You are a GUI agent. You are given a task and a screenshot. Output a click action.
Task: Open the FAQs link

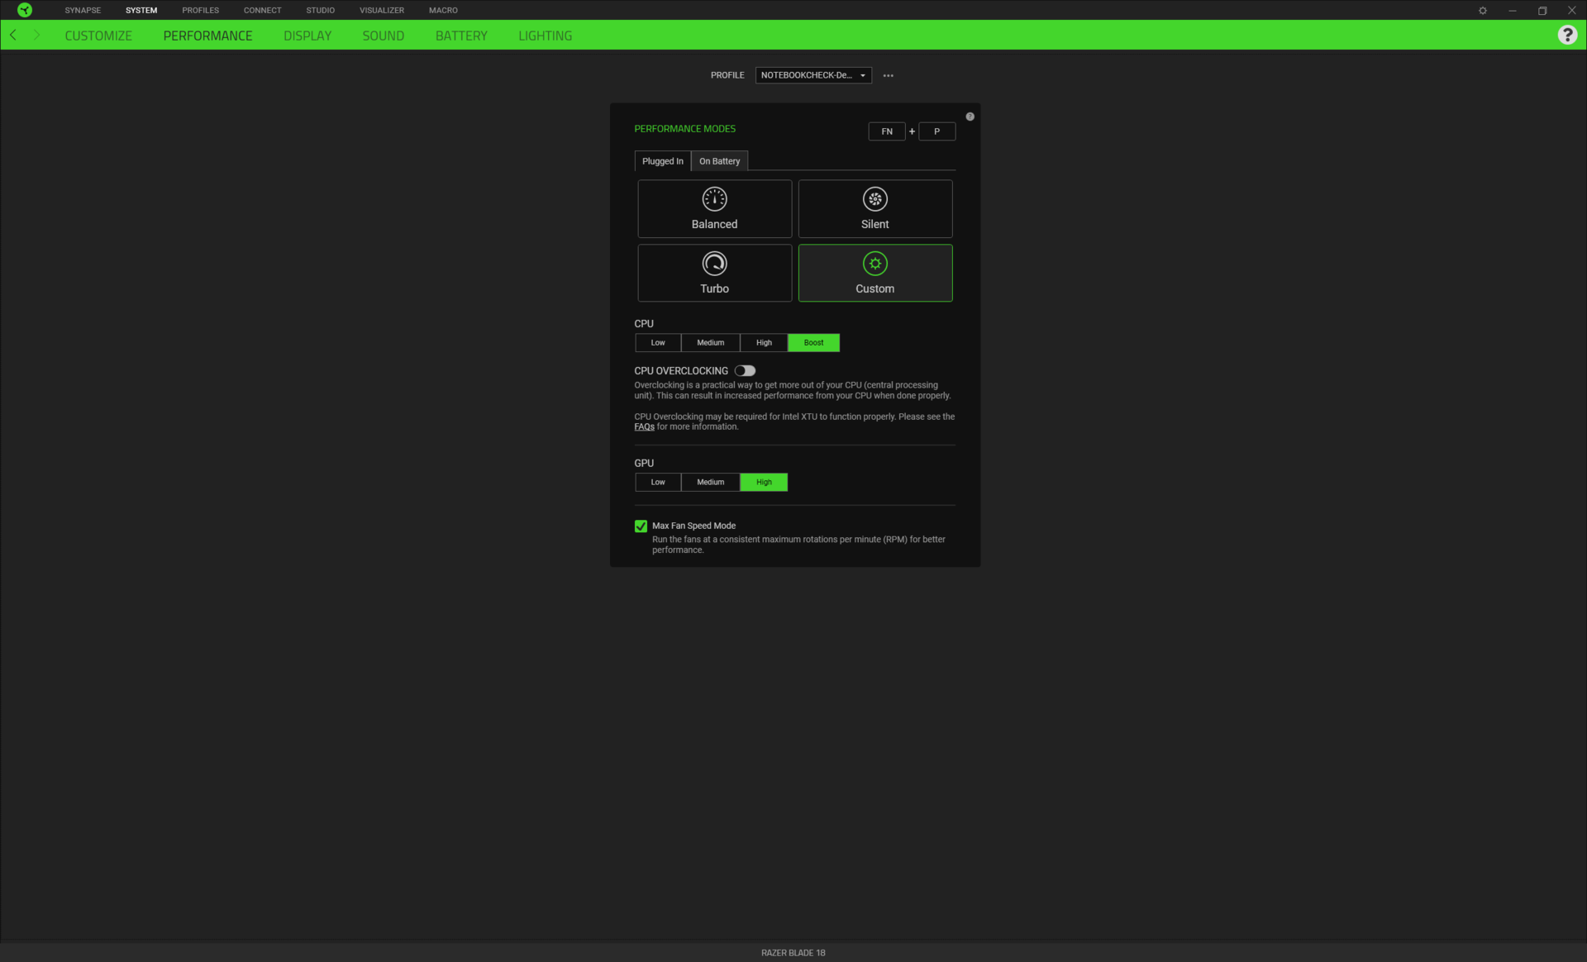point(644,427)
